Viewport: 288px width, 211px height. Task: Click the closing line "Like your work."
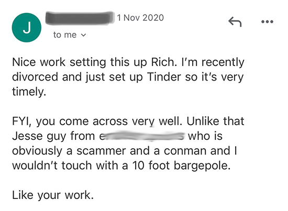53,195
